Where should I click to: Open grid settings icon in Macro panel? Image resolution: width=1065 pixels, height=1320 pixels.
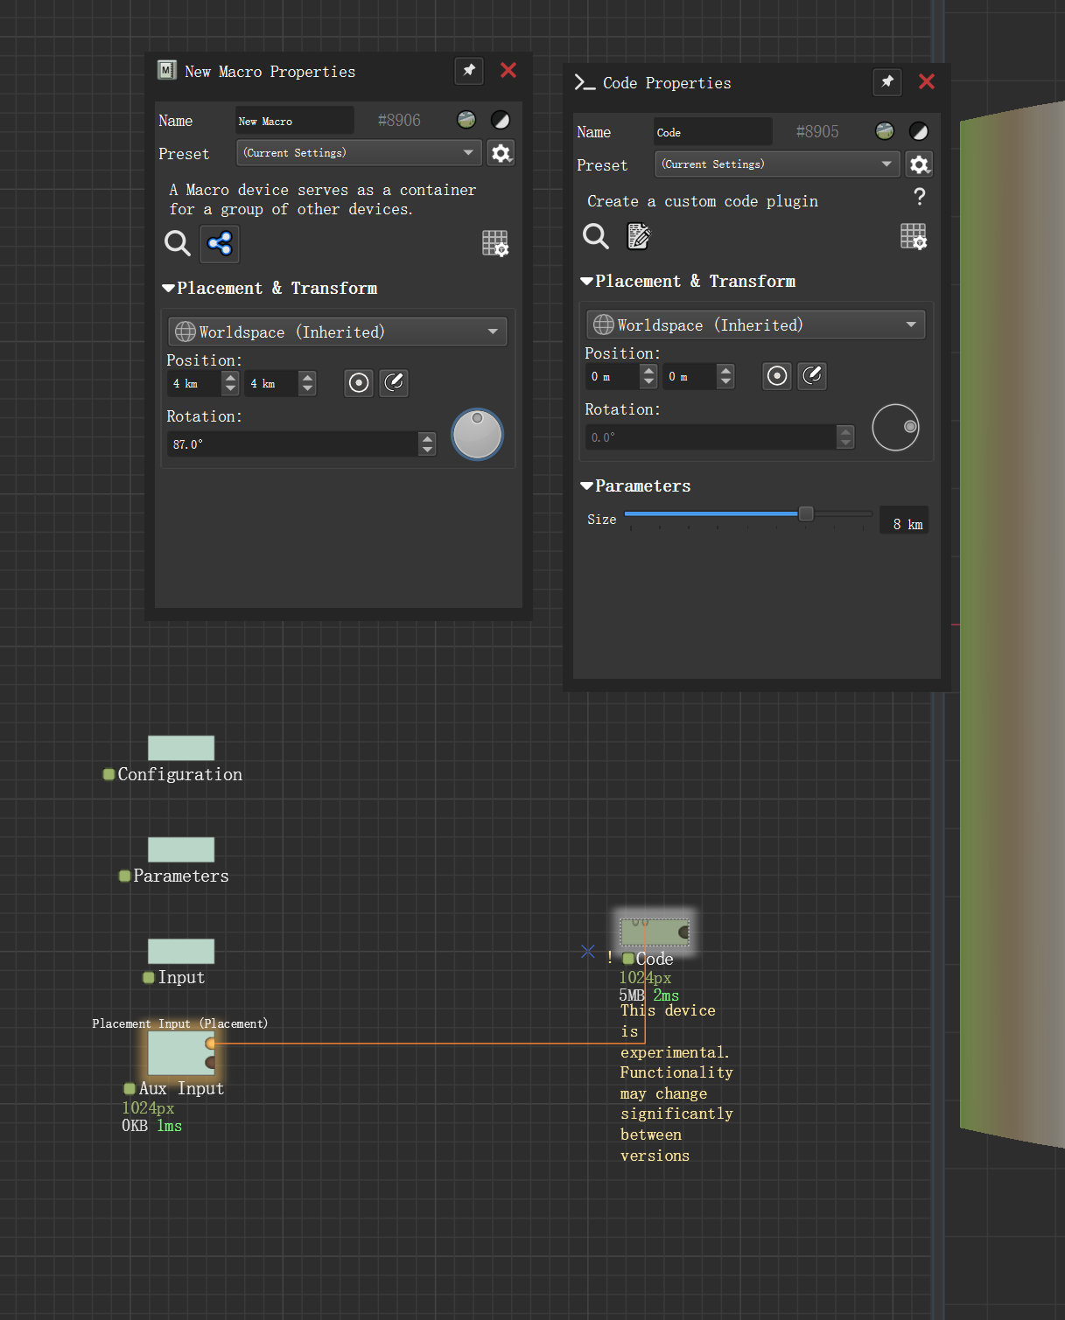(x=495, y=243)
